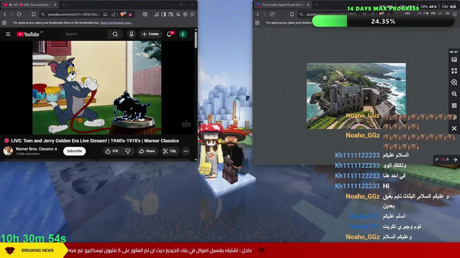
Task: Click the BREAKING NEWS label
Action: point(37,250)
